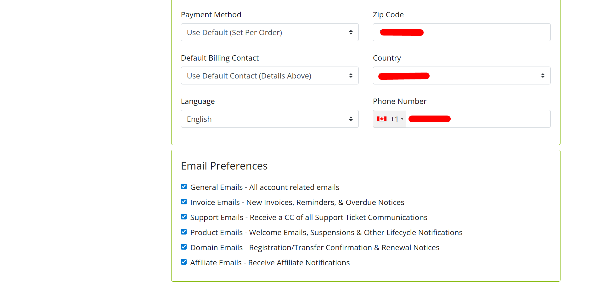Click the Language selector arrows icon
This screenshot has width=597, height=286.
click(351, 119)
